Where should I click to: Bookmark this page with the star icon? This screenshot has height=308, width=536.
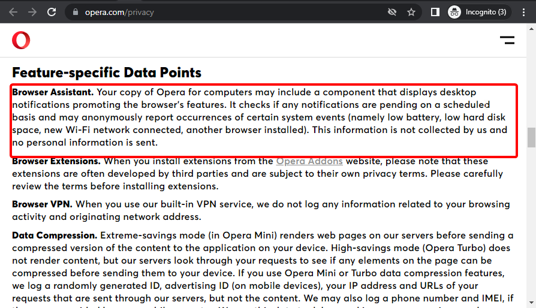(411, 13)
